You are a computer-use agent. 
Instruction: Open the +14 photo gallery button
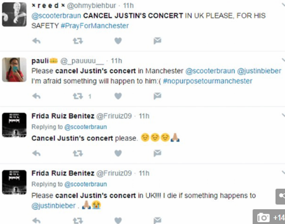coord(269,217)
